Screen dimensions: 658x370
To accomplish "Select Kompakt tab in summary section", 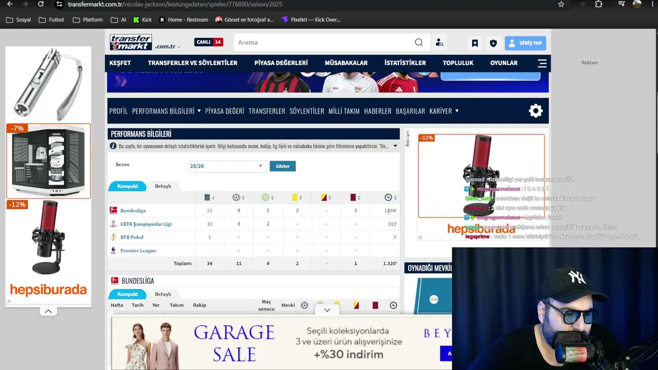I will [x=127, y=186].
